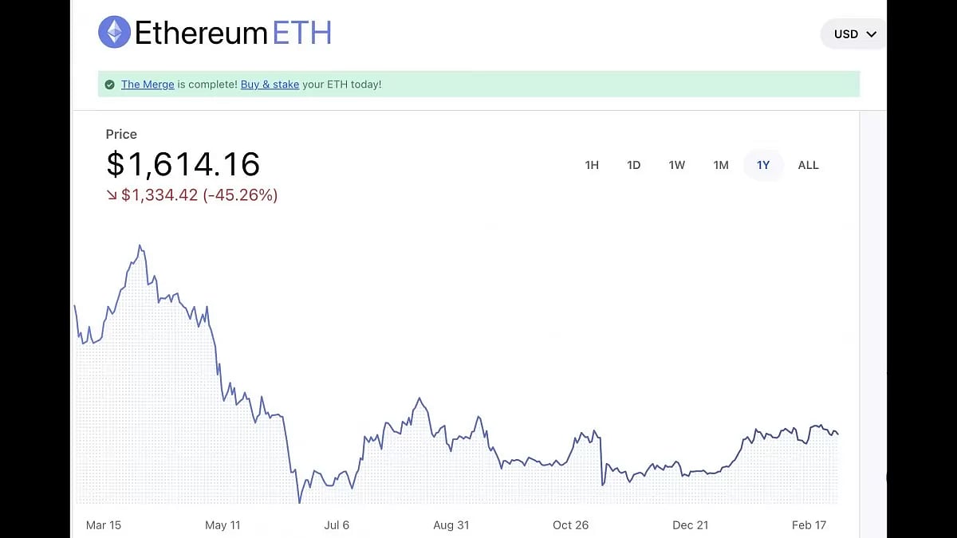Select the ALL time range
The height and width of the screenshot is (538, 957).
point(808,165)
